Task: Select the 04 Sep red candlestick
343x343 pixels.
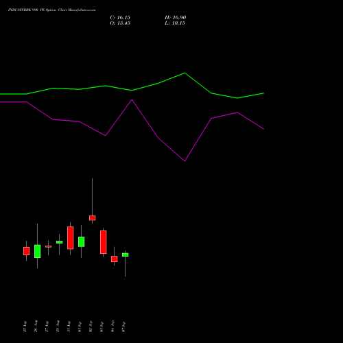Action: [x=115, y=259]
